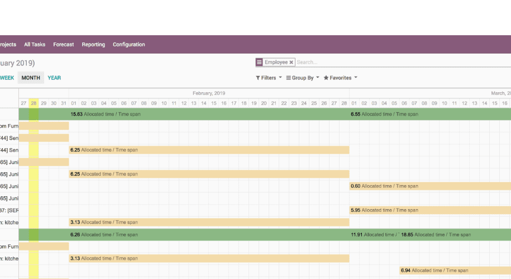This screenshot has height=279, width=511.
Task: Switch to the YEAR view
Action: coord(54,78)
